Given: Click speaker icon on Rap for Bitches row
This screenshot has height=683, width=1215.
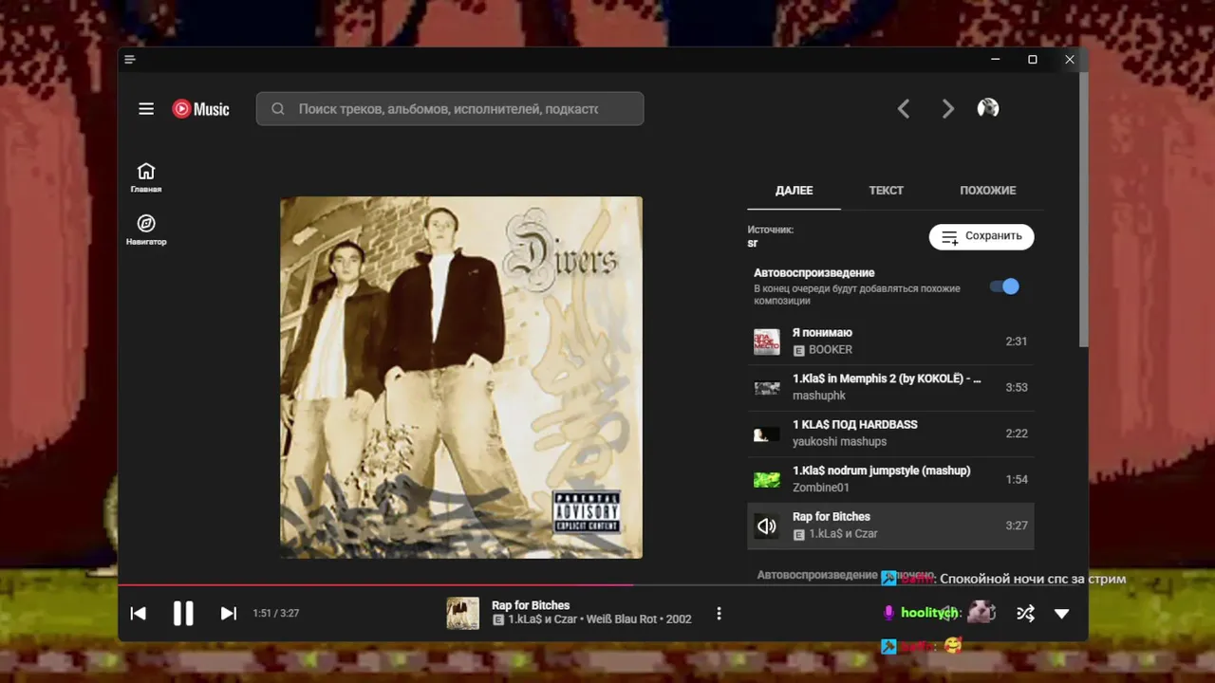Looking at the screenshot, I should click(x=767, y=526).
